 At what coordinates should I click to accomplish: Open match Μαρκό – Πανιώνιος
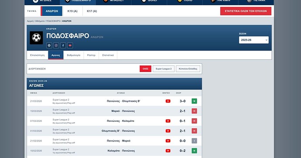[123, 111]
